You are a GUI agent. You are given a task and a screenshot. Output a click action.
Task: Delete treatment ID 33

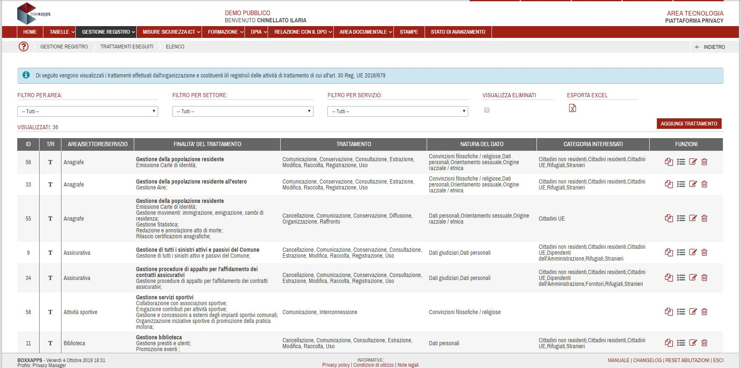704,184
